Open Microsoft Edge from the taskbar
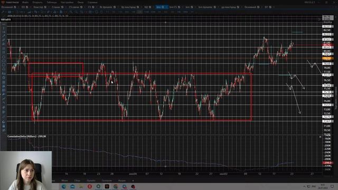The height and width of the screenshot is (190, 338). tap(64, 186)
